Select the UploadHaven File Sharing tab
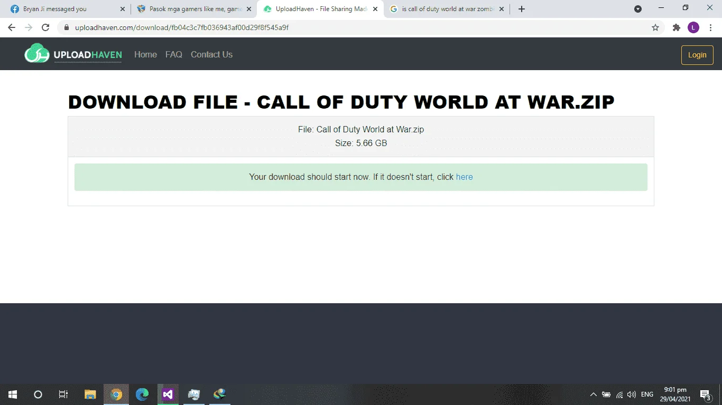722x405 pixels. pyautogui.click(x=320, y=9)
